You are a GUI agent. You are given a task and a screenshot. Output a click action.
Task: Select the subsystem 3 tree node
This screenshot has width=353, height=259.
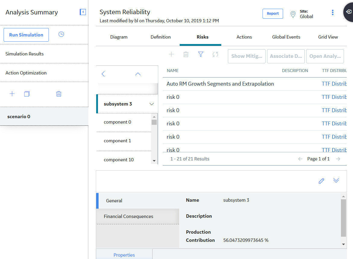pos(127,104)
